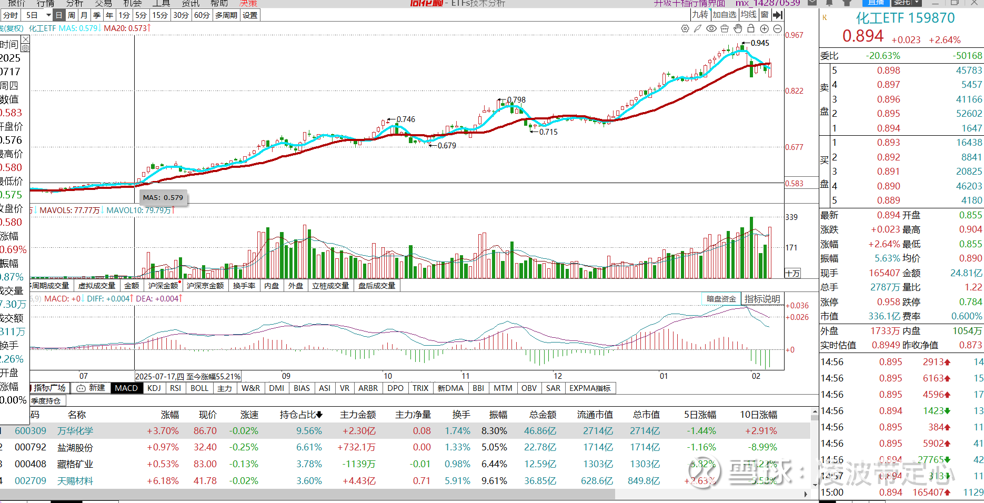Open the 资讯 menu
This screenshot has height=503, width=984.
click(190, 3)
